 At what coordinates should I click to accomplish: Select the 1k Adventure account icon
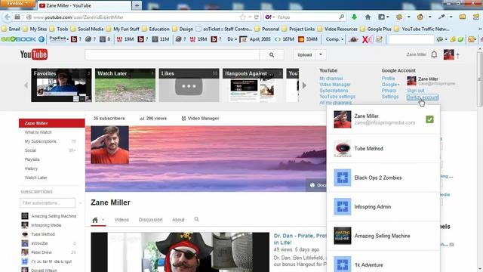click(342, 264)
